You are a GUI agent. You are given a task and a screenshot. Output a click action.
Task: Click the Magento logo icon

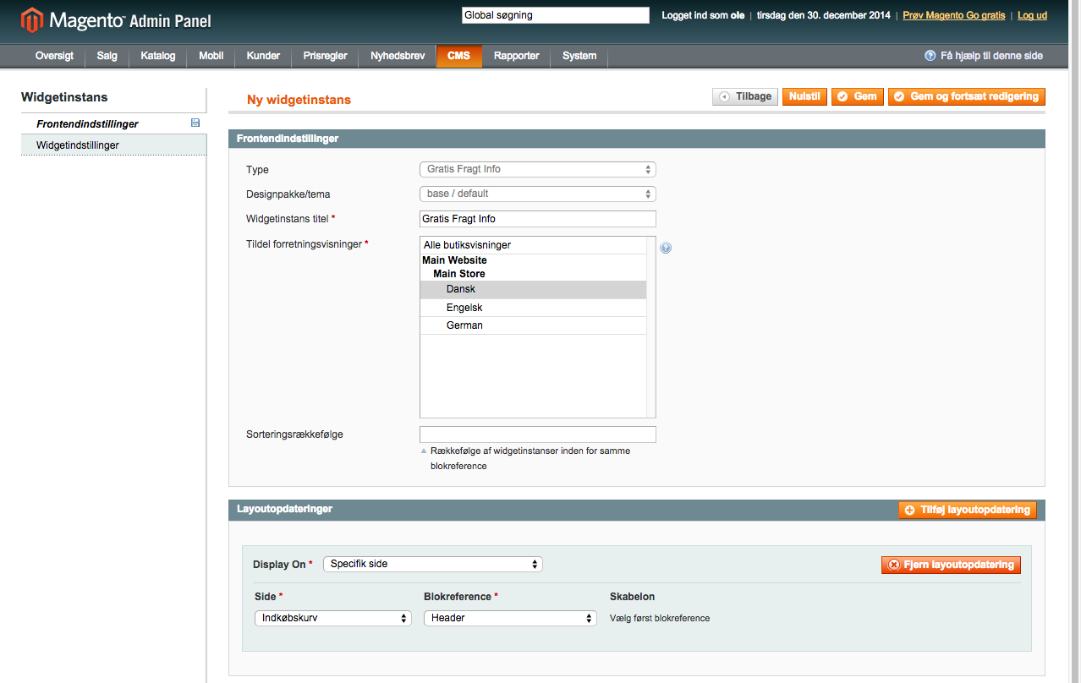tap(31, 19)
